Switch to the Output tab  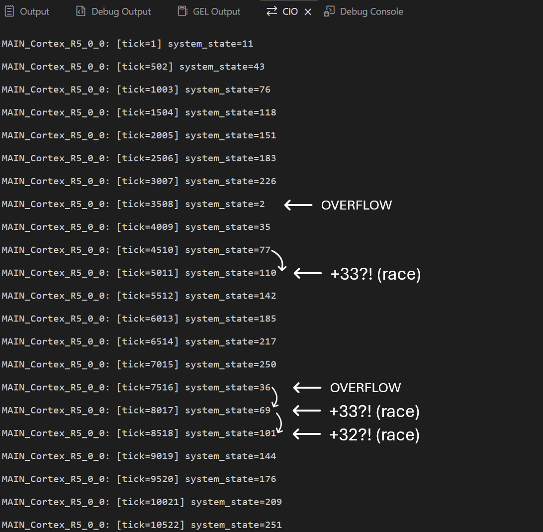pyautogui.click(x=34, y=11)
